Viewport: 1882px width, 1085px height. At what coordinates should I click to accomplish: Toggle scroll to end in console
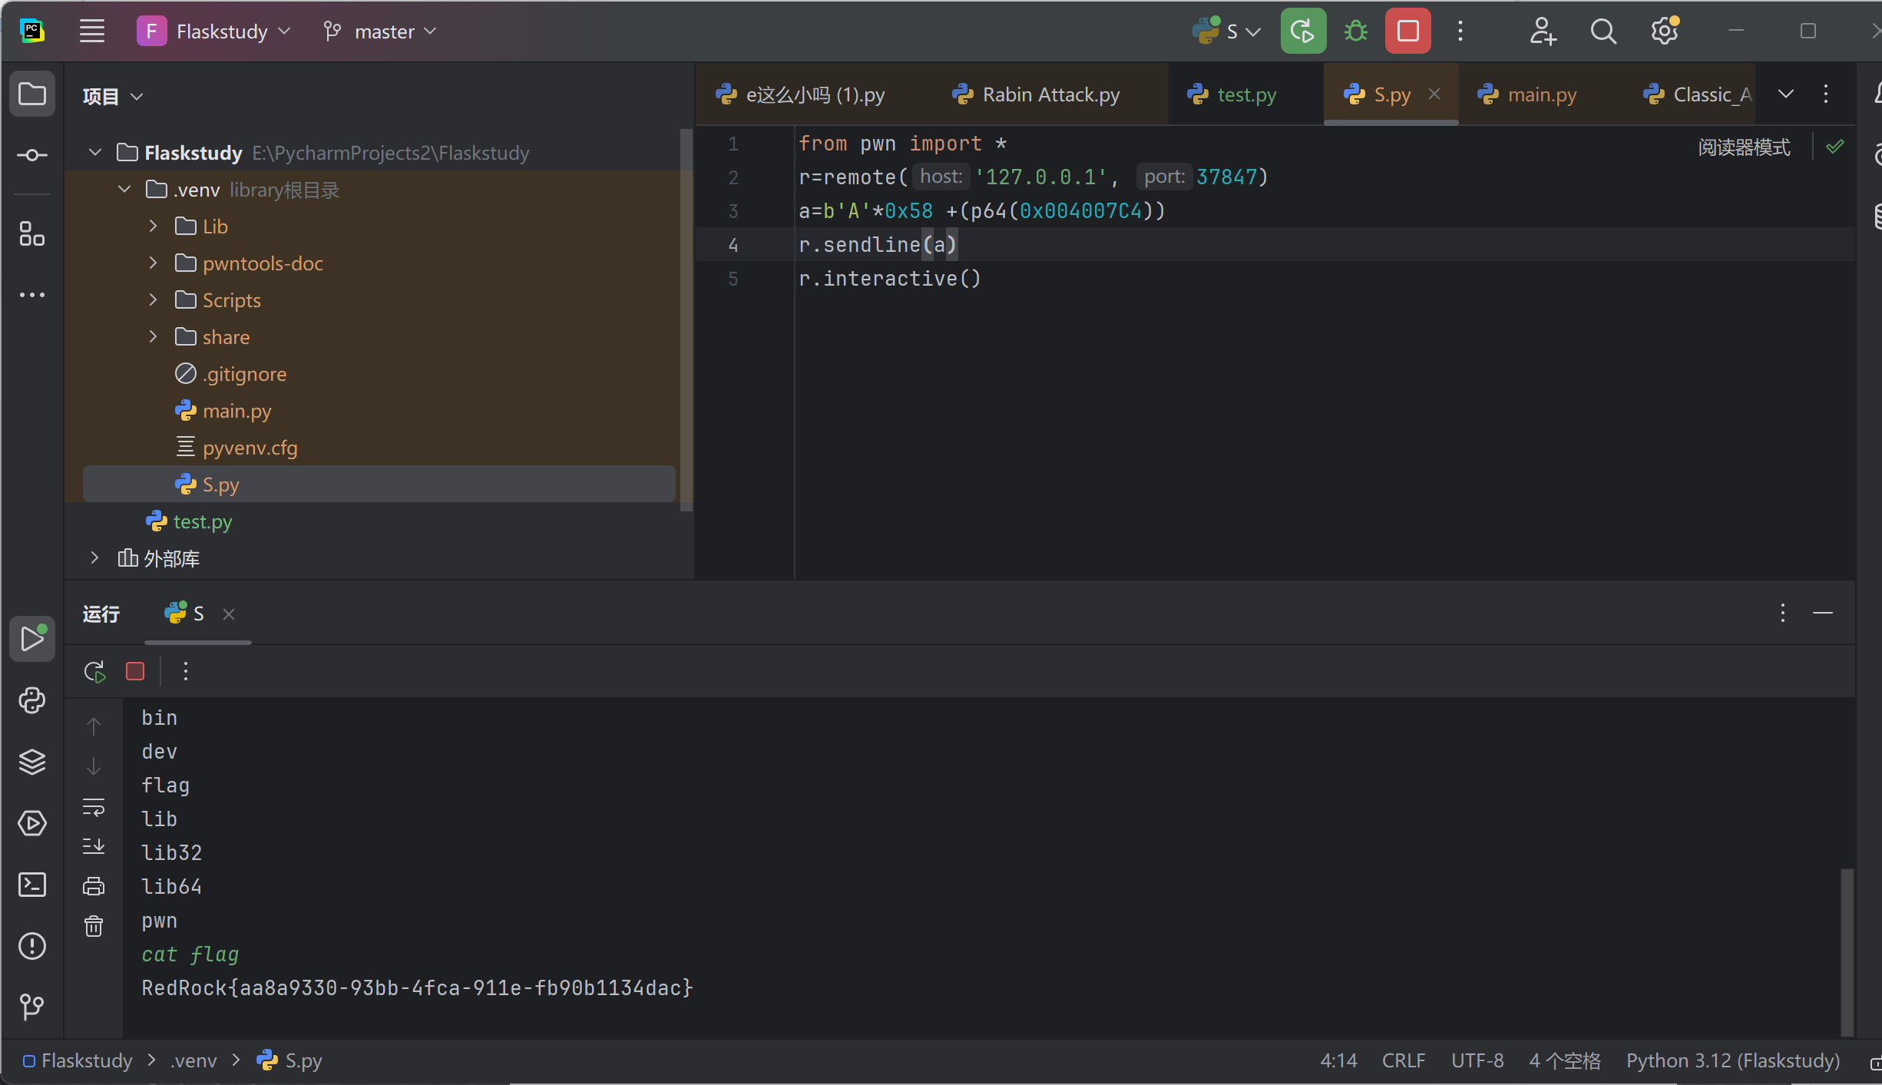[x=94, y=846]
